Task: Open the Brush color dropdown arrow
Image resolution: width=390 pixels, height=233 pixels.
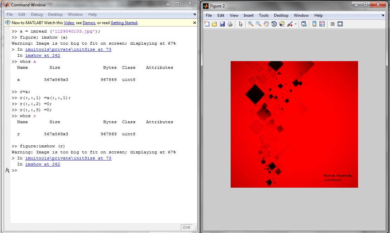Action: tap(296, 24)
